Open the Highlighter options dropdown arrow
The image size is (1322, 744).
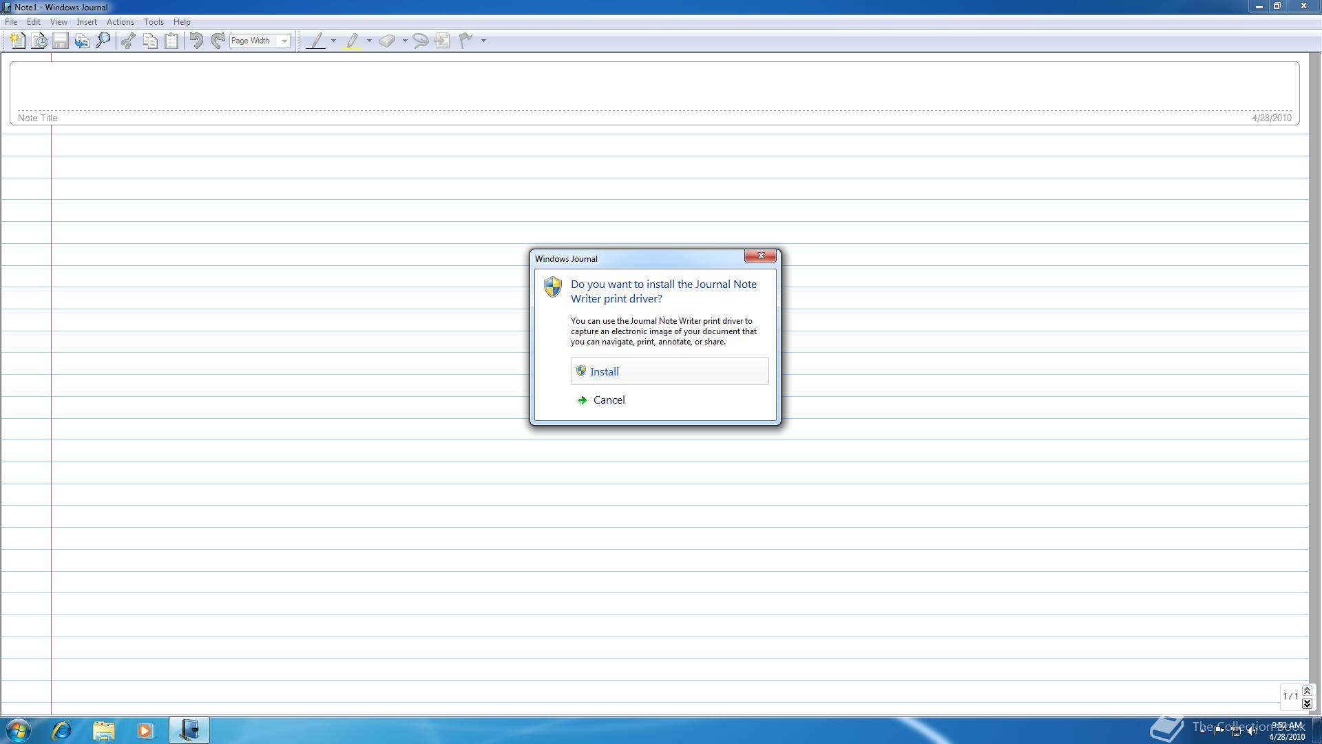click(x=369, y=41)
